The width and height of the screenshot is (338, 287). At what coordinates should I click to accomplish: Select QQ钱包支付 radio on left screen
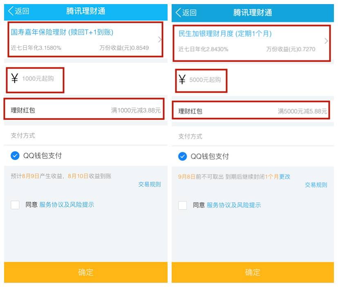point(15,156)
